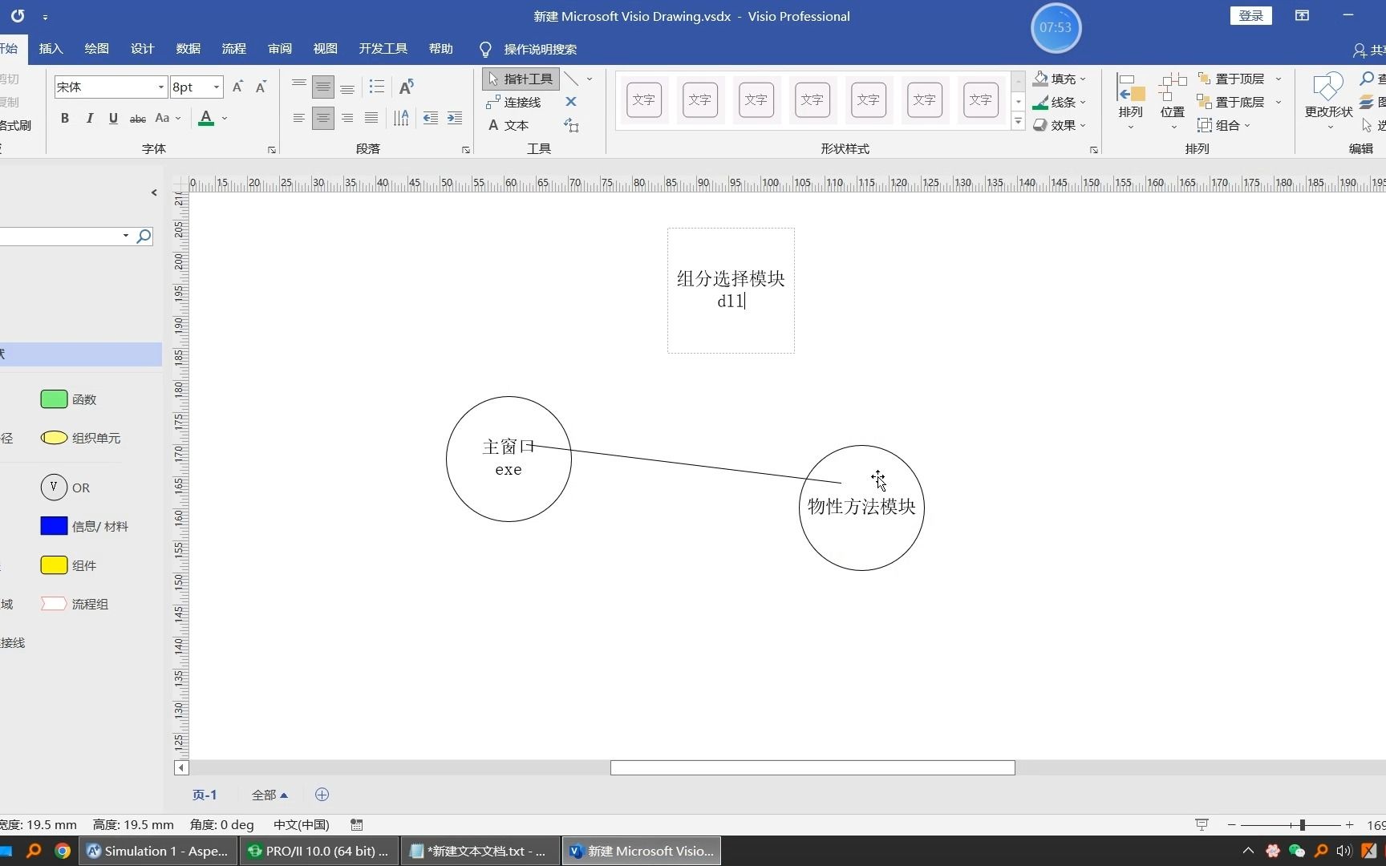Switch to the View 视图 tab

325,49
